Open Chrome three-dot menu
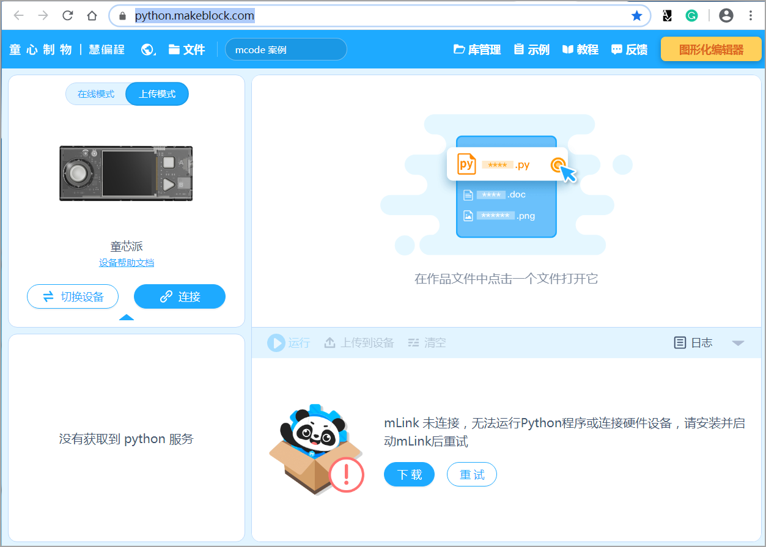The image size is (766, 547). coord(751,16)
